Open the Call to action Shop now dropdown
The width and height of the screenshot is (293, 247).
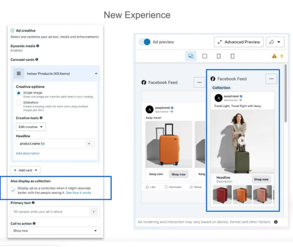(x=55, y=231)
